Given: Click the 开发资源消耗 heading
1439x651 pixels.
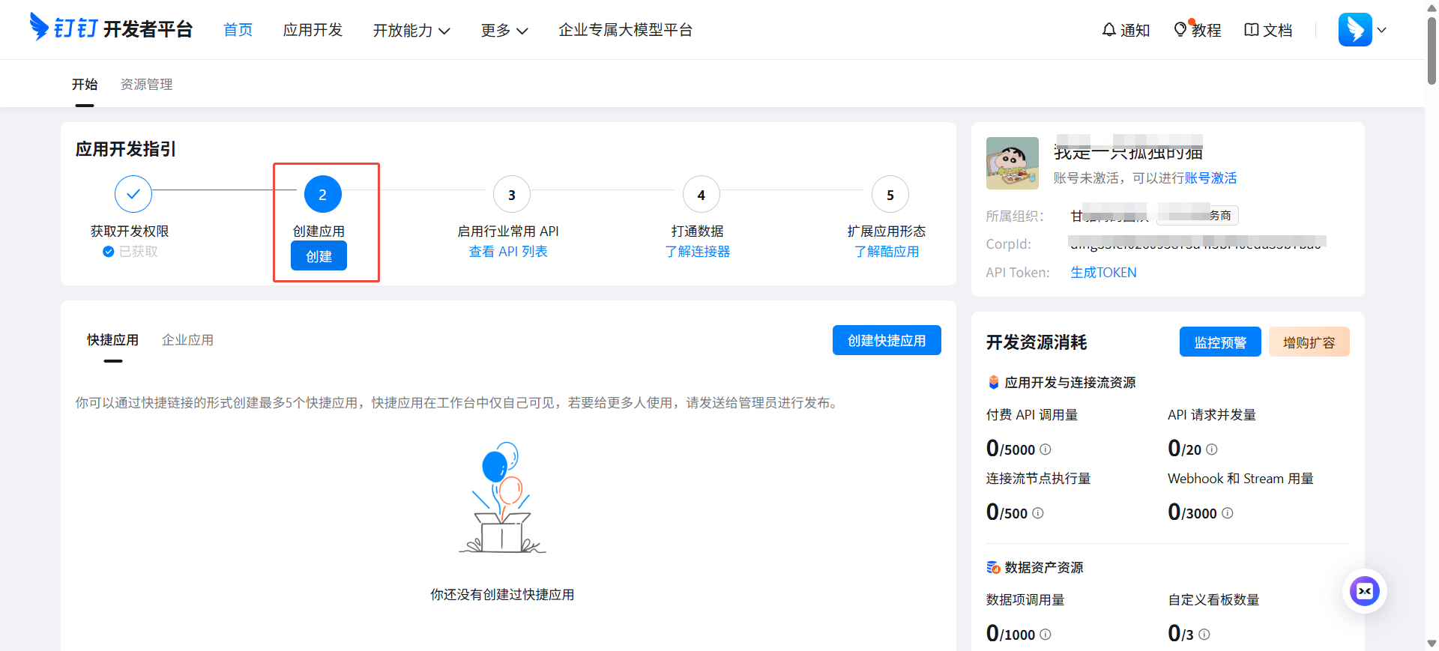Looking at the screenshot, I should click(x=1037, y=342).
